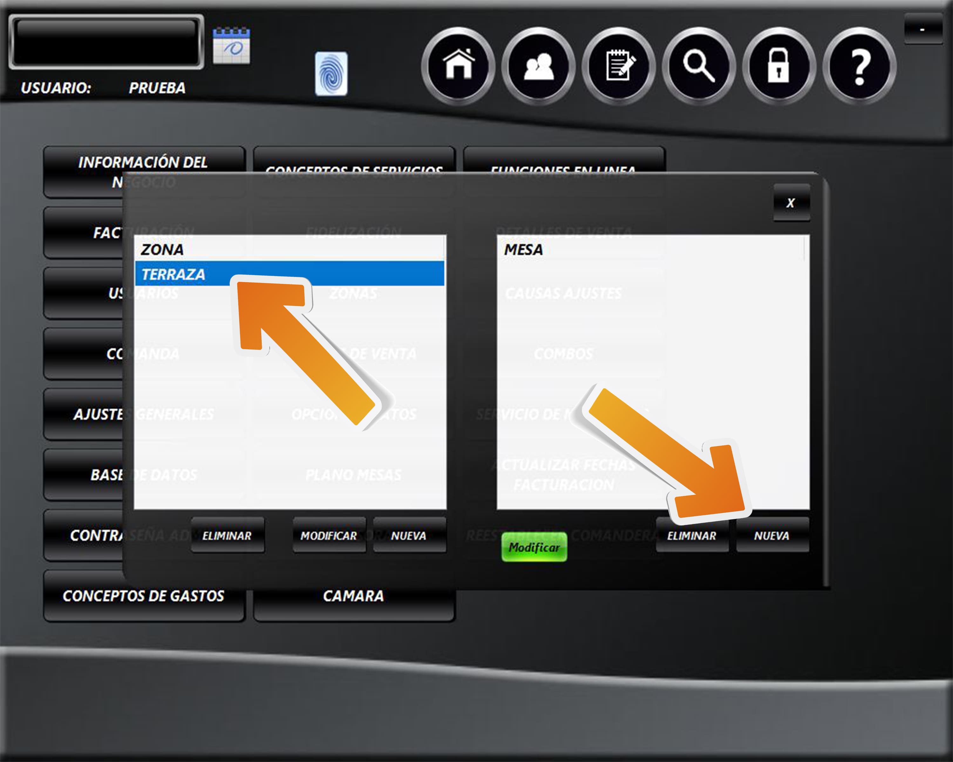Open the users icon in top bar
The image size is (953, 762).
[538, 66]
